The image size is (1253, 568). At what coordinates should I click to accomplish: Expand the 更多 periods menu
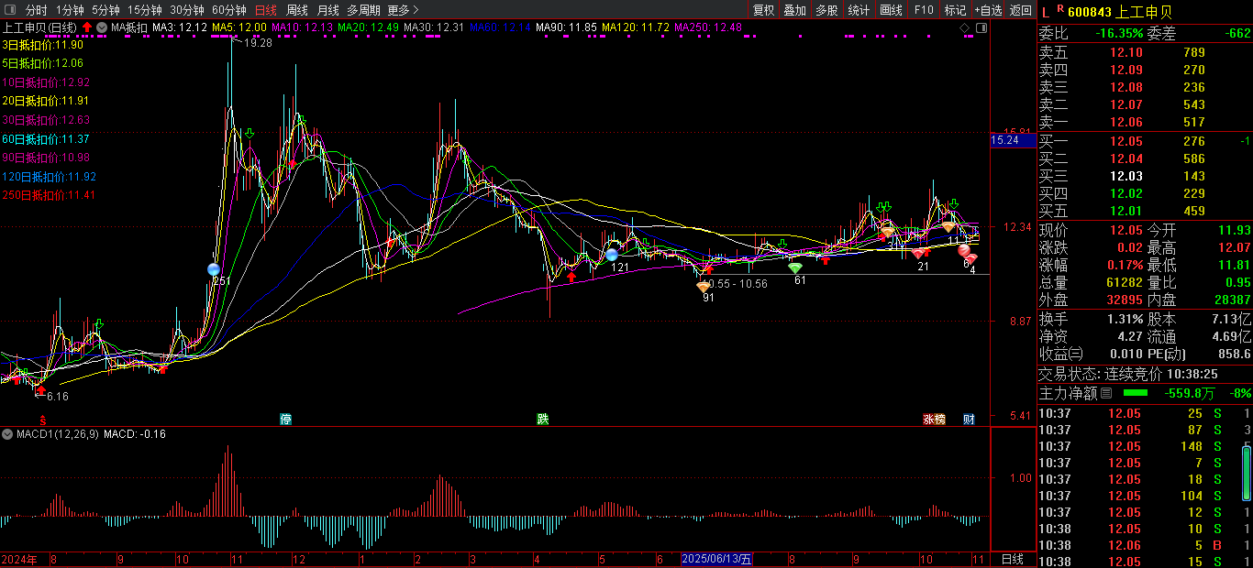point(404,10)
